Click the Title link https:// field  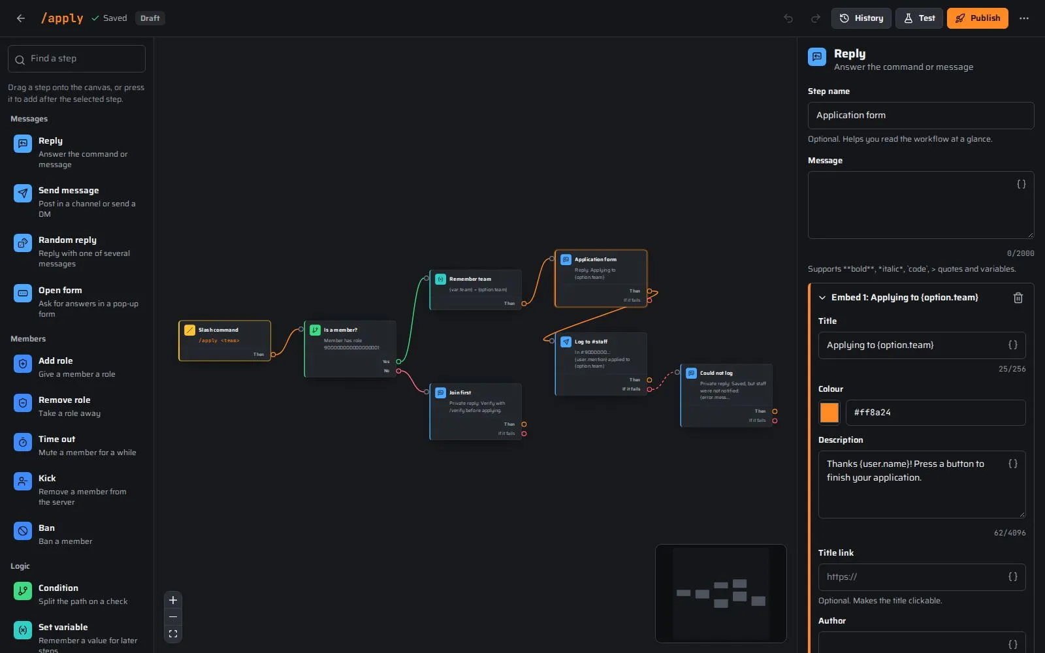coord(922,577)
